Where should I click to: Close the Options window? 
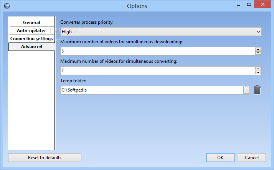point(262,4)
